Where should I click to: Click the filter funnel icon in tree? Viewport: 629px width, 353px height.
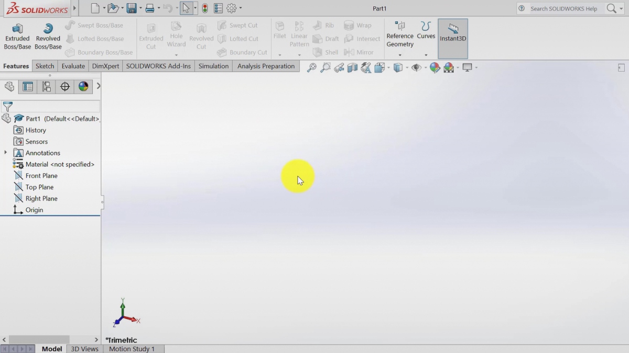[x=7, y=107]
